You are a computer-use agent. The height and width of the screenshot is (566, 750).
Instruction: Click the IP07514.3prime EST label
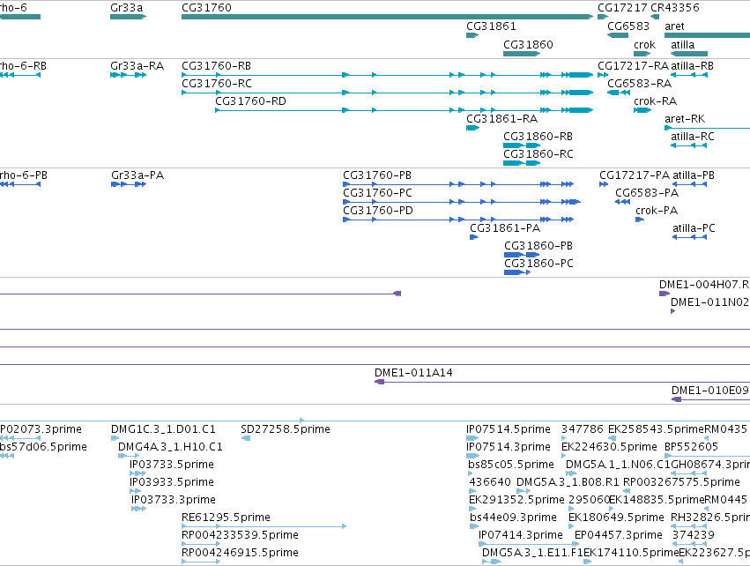[509, 447]
